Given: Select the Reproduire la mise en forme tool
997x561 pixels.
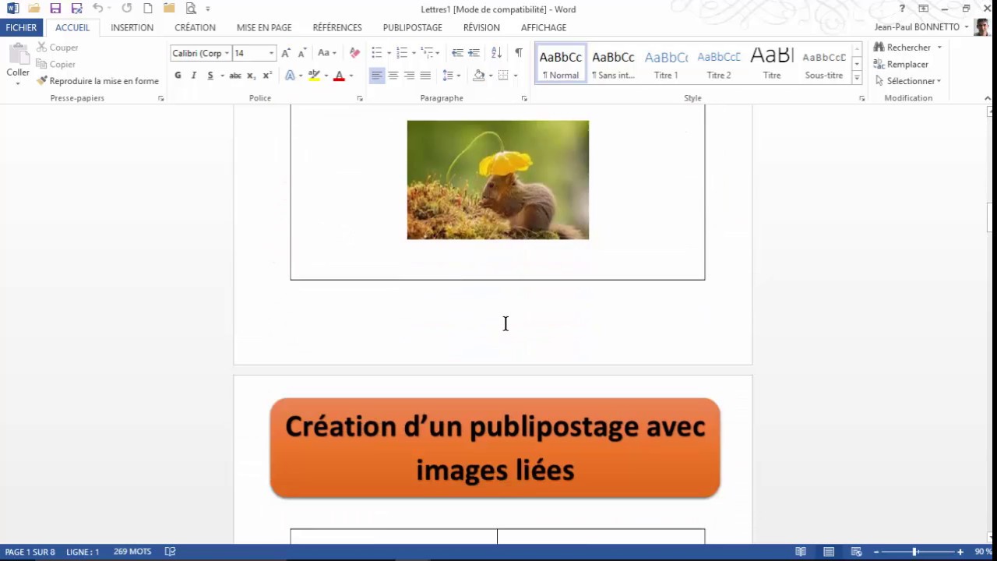Looking at the screenshot, I should (x=97, y=81).
